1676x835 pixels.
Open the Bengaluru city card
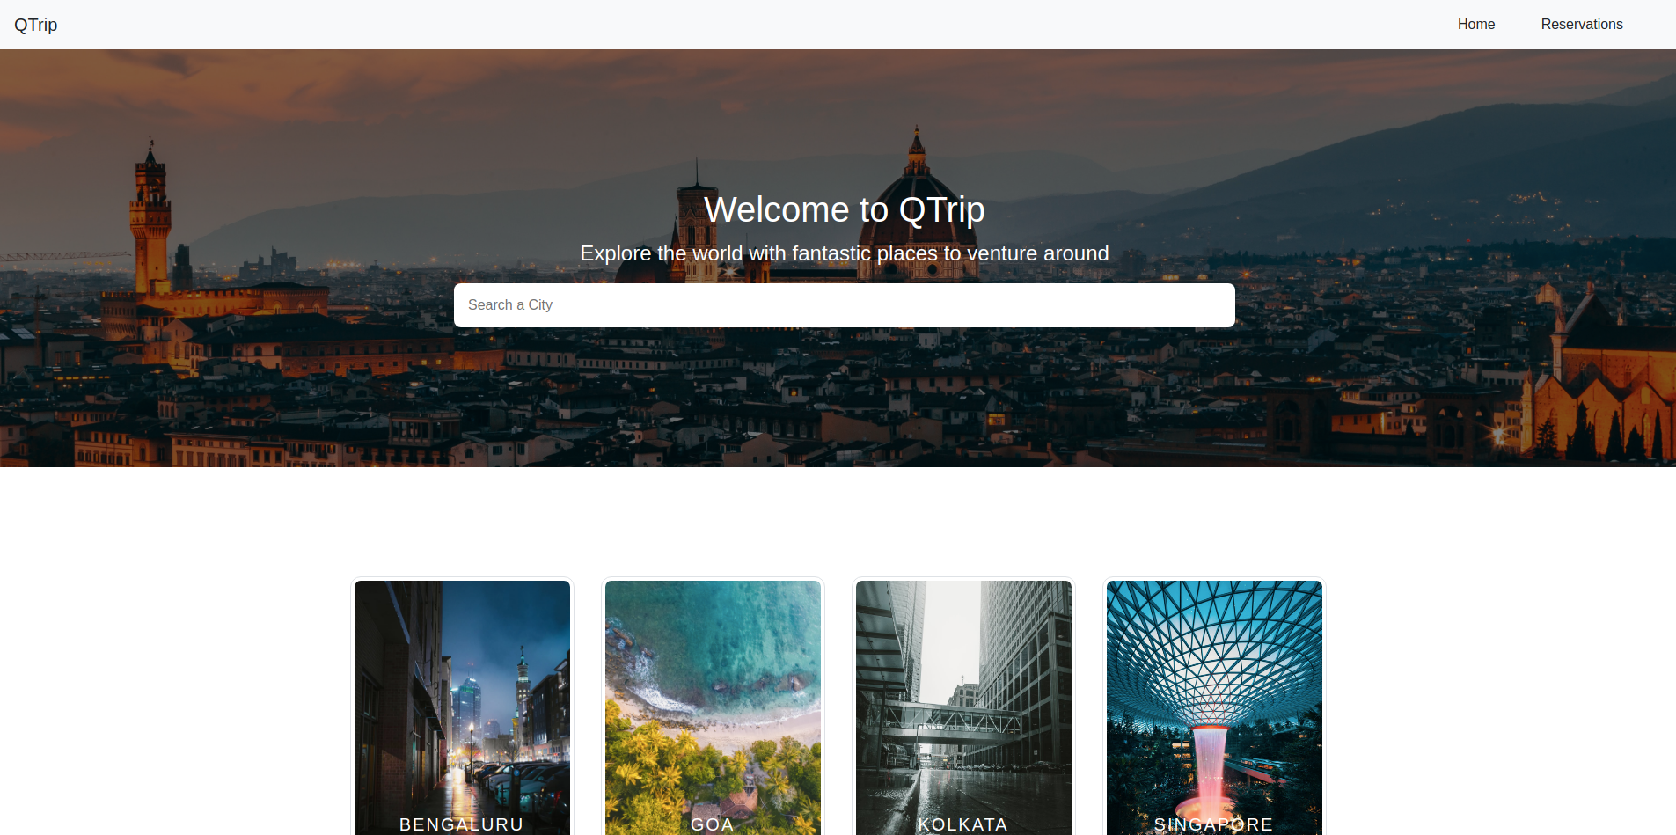point(462,704)
